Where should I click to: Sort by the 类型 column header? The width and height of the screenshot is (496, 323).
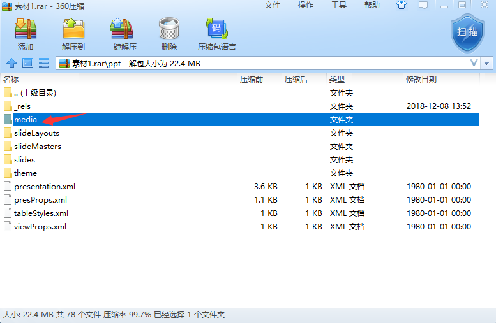[364, 79]
